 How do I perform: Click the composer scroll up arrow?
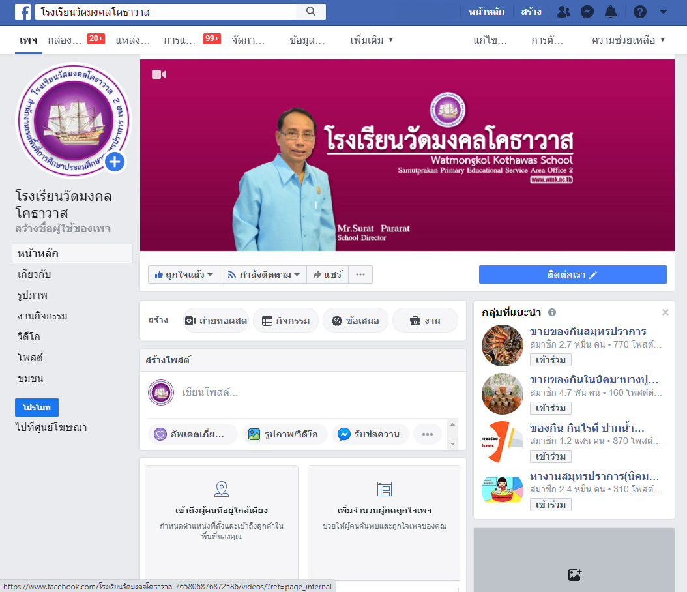(452, 424)
